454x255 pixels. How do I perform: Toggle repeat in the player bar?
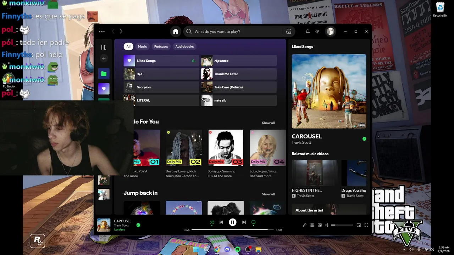pyautogui.click(x=254, y=222)
